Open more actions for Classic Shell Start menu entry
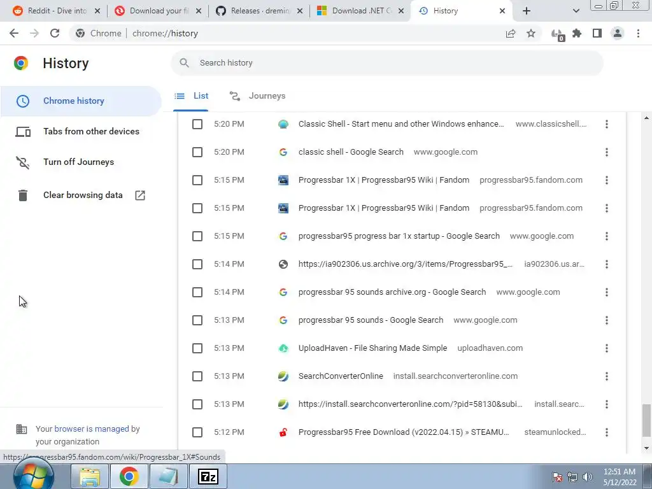Image resolution: width=652 pixels, height=489 pixels. 607,124
